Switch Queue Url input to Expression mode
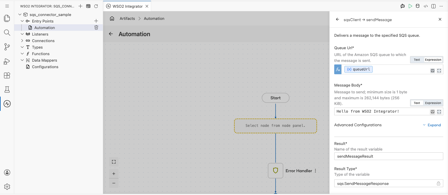This screenshot has height=195, width=448. (433, 60)
